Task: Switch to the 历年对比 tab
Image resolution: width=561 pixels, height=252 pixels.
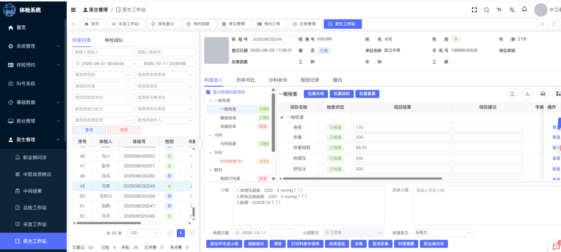Action: [245, 80]
